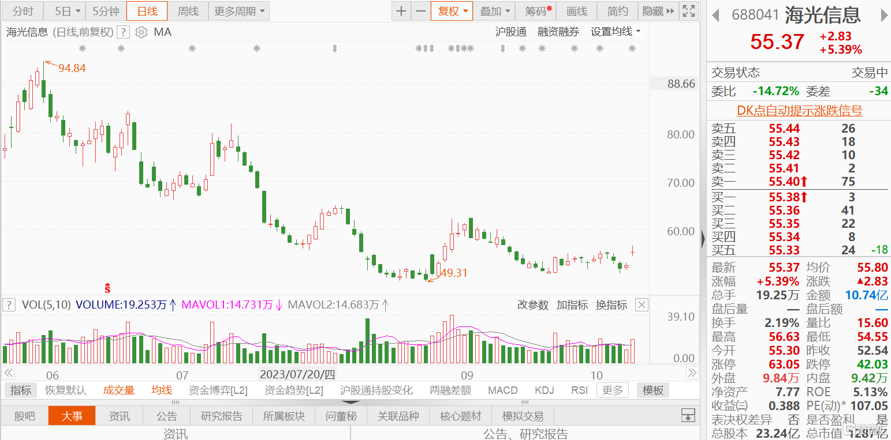Viewport: 891px width, 440px height.
Task: Select the 资金博弈[L2] indicator
Action: pos(218,390)
